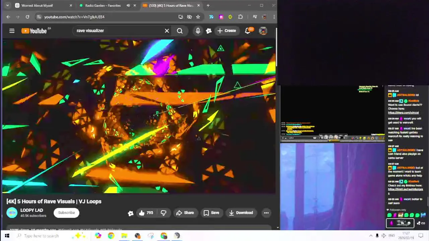This screenshot has width=429, height=241.
Task: Reload the YouTube page
Action: coord(27,17)
